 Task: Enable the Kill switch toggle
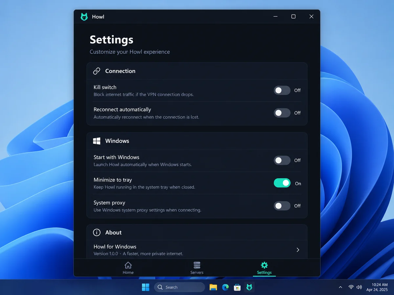[x=282, y=90]
